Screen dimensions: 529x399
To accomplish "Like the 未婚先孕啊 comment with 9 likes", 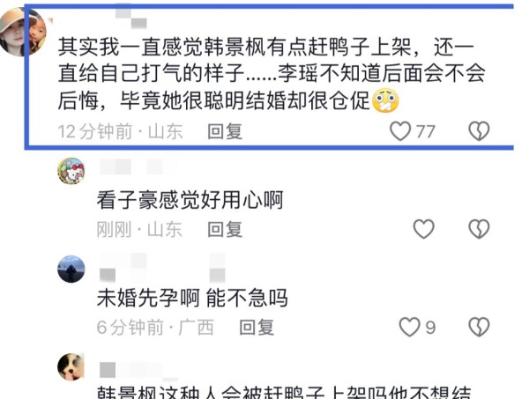I will click(x=410, y=327).
